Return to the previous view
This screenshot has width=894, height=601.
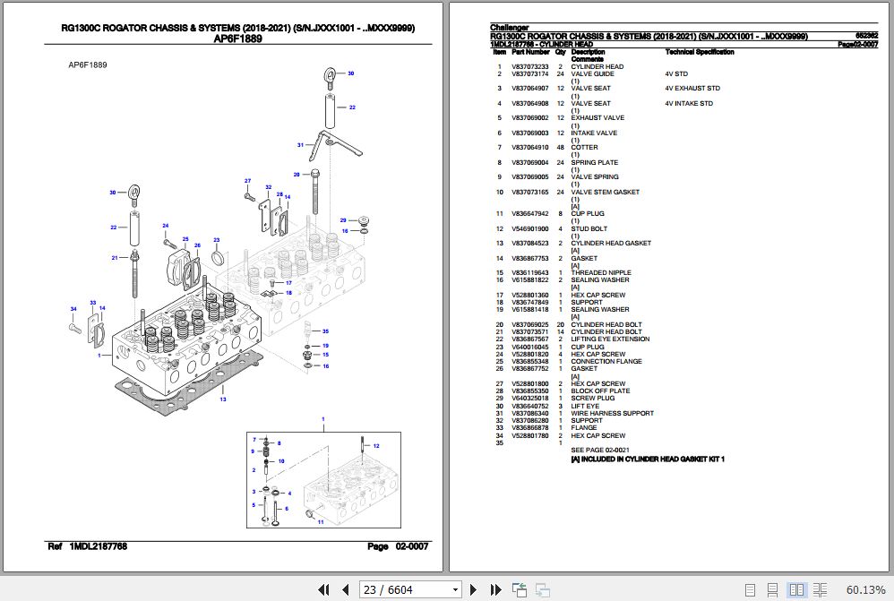(x=519, y=589)
